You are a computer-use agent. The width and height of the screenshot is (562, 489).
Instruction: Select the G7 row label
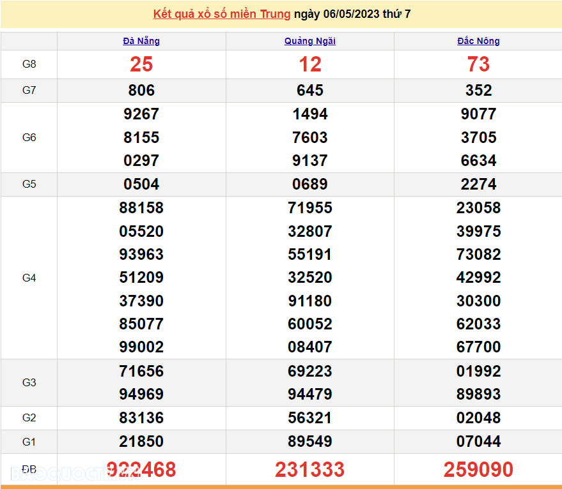[29, 90]
